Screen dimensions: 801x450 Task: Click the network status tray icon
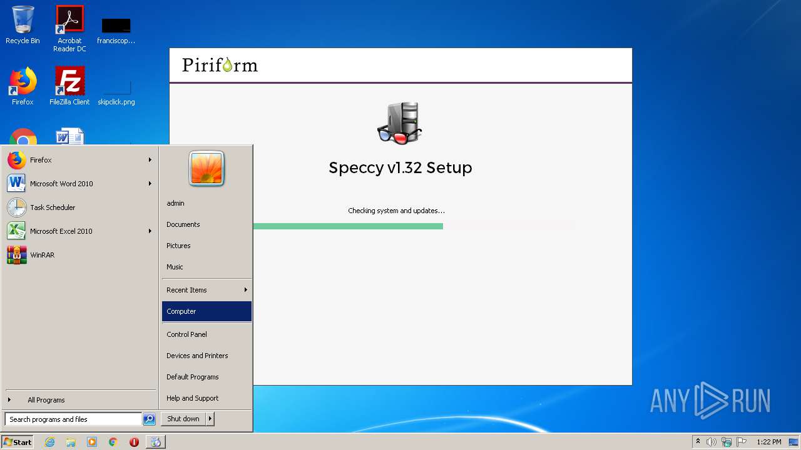[727, 442]
